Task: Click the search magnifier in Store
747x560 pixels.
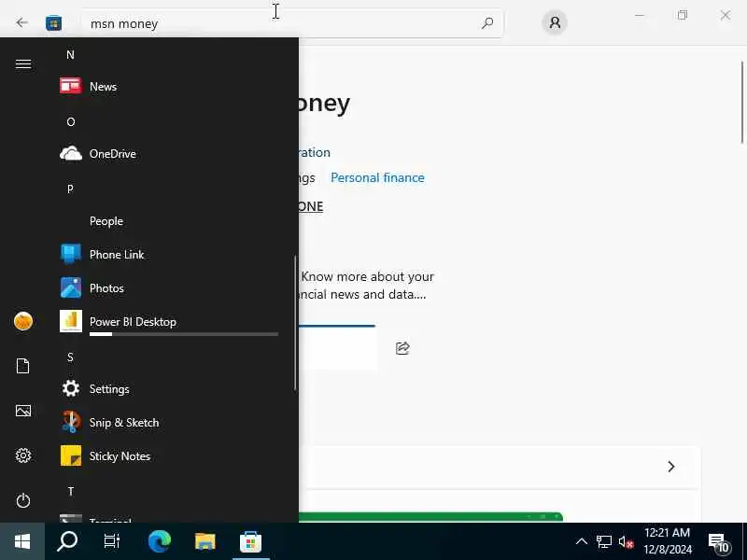Action: click(x=486, y=22)
